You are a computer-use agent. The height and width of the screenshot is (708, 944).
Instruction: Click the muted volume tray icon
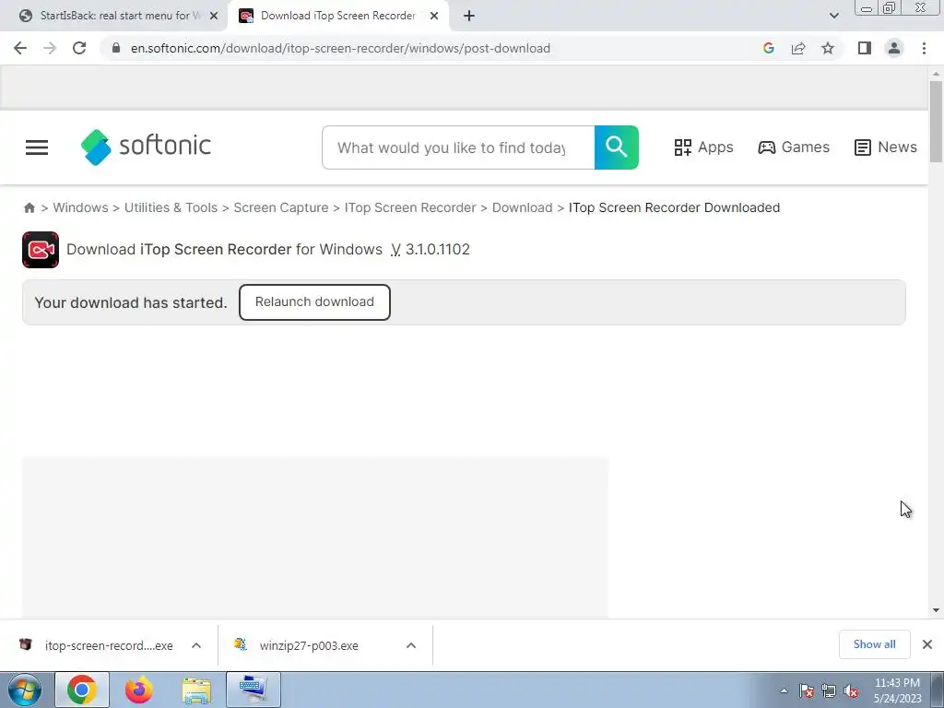(x=851, y=690)
